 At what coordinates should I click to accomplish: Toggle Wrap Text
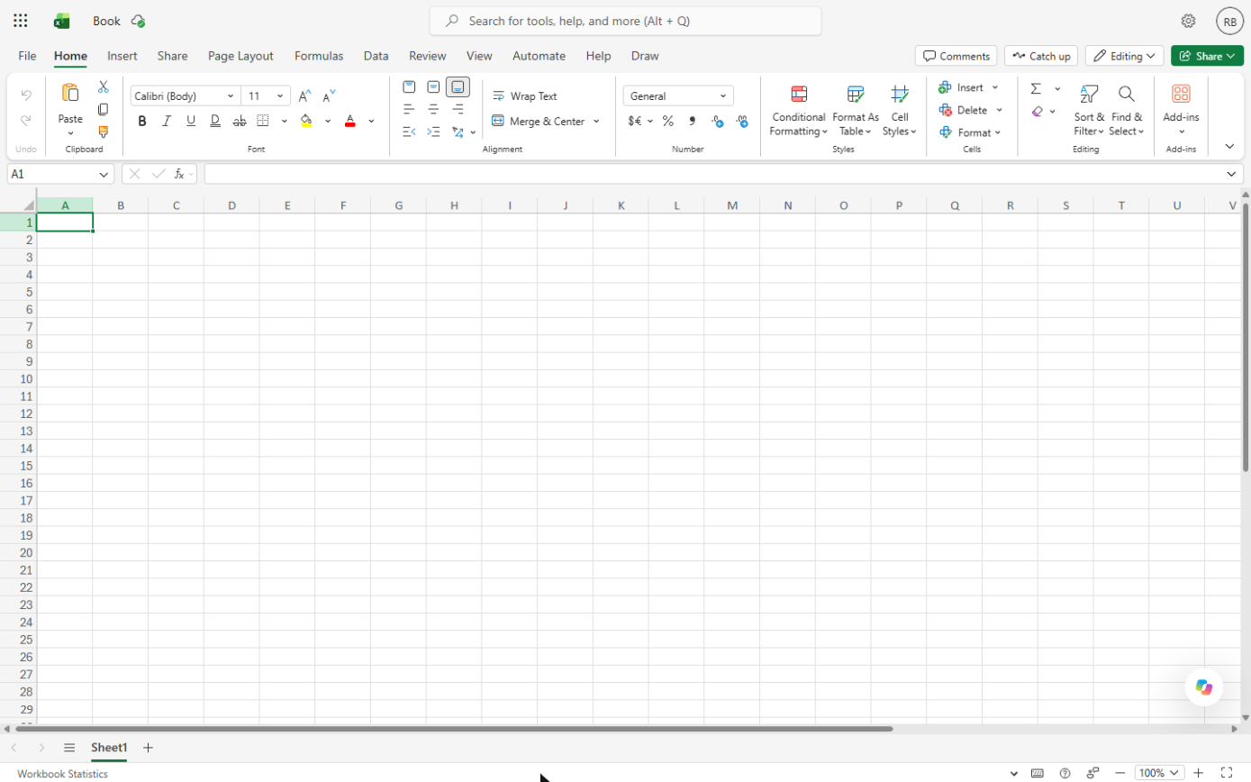point(525,96)
